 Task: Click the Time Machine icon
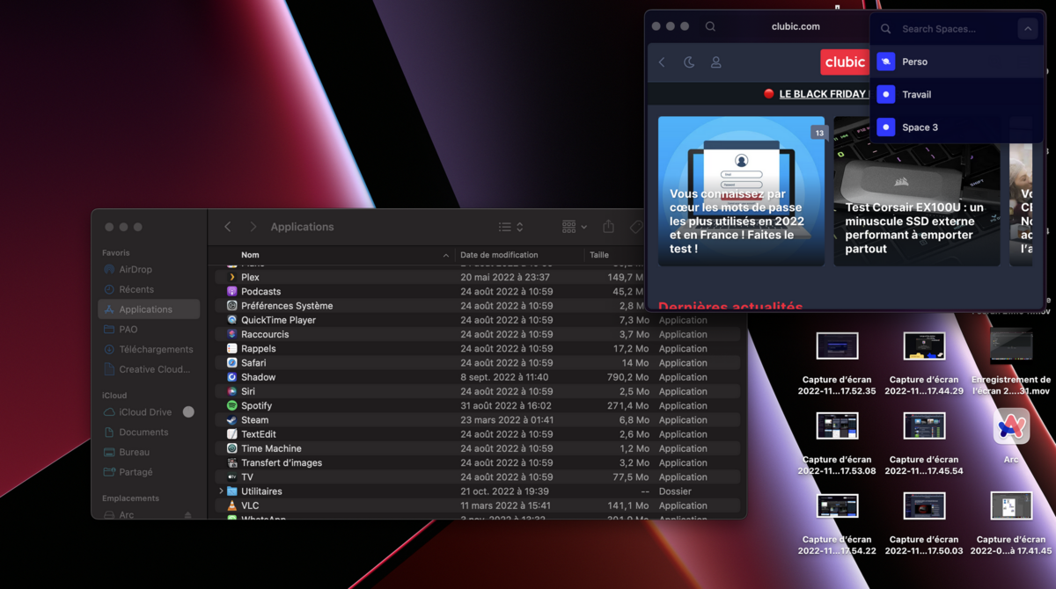pyautogui.click(x=232, y=448)
